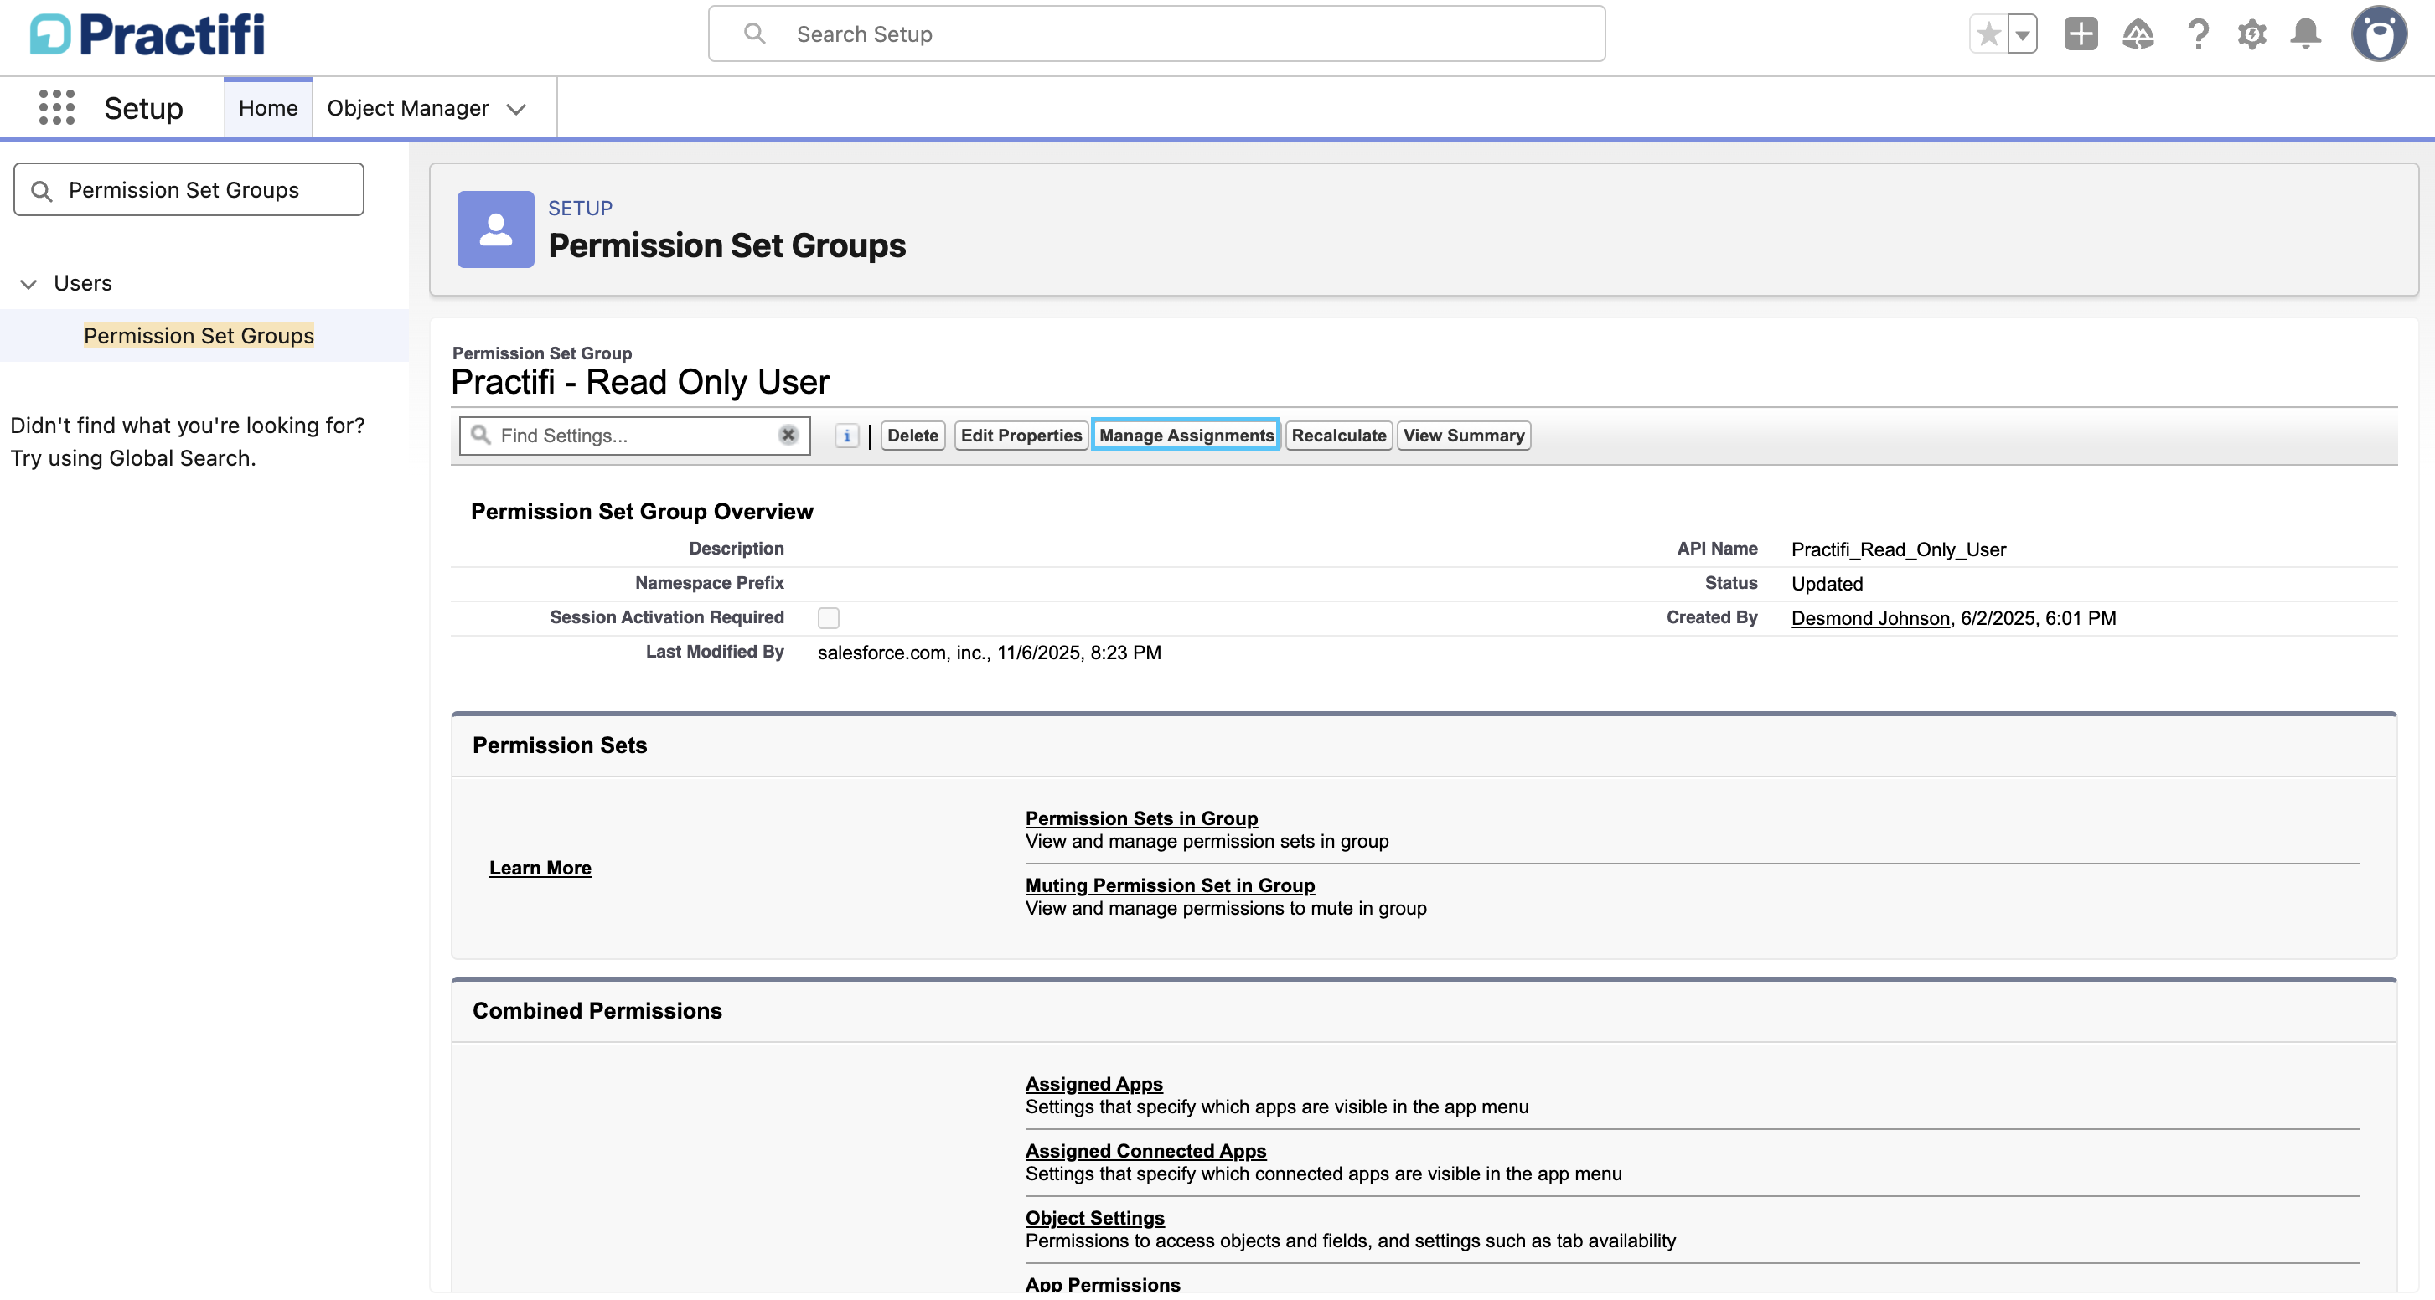This screenshot has width=2435, height=1300.
Task: Click the API name Practifi_Read_Only_User
Action: coord(1898,549)
